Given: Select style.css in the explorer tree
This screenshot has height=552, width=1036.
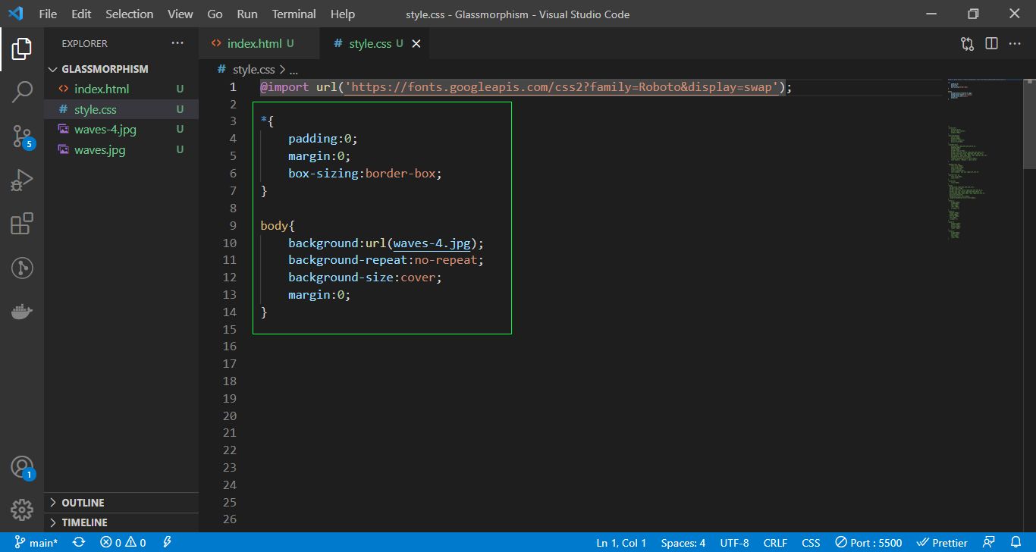Looking at the screenshot, I should click(x=121, y=109).
